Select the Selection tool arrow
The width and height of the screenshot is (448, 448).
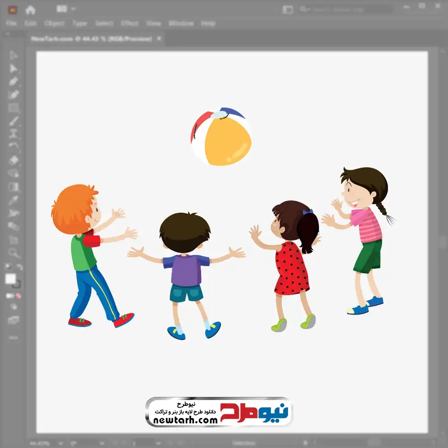(13, 56)
